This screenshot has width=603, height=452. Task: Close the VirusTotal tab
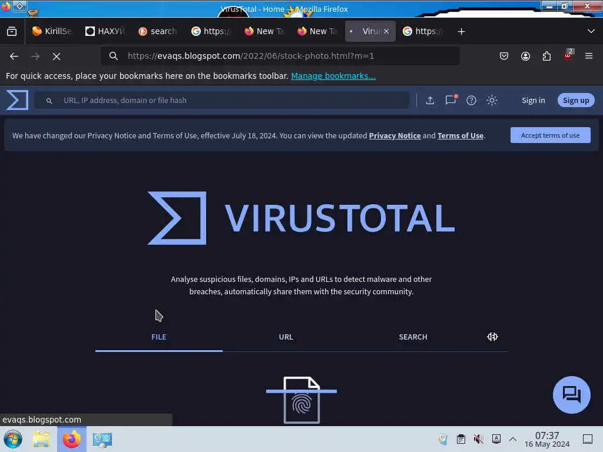click(x=386, y=32)
